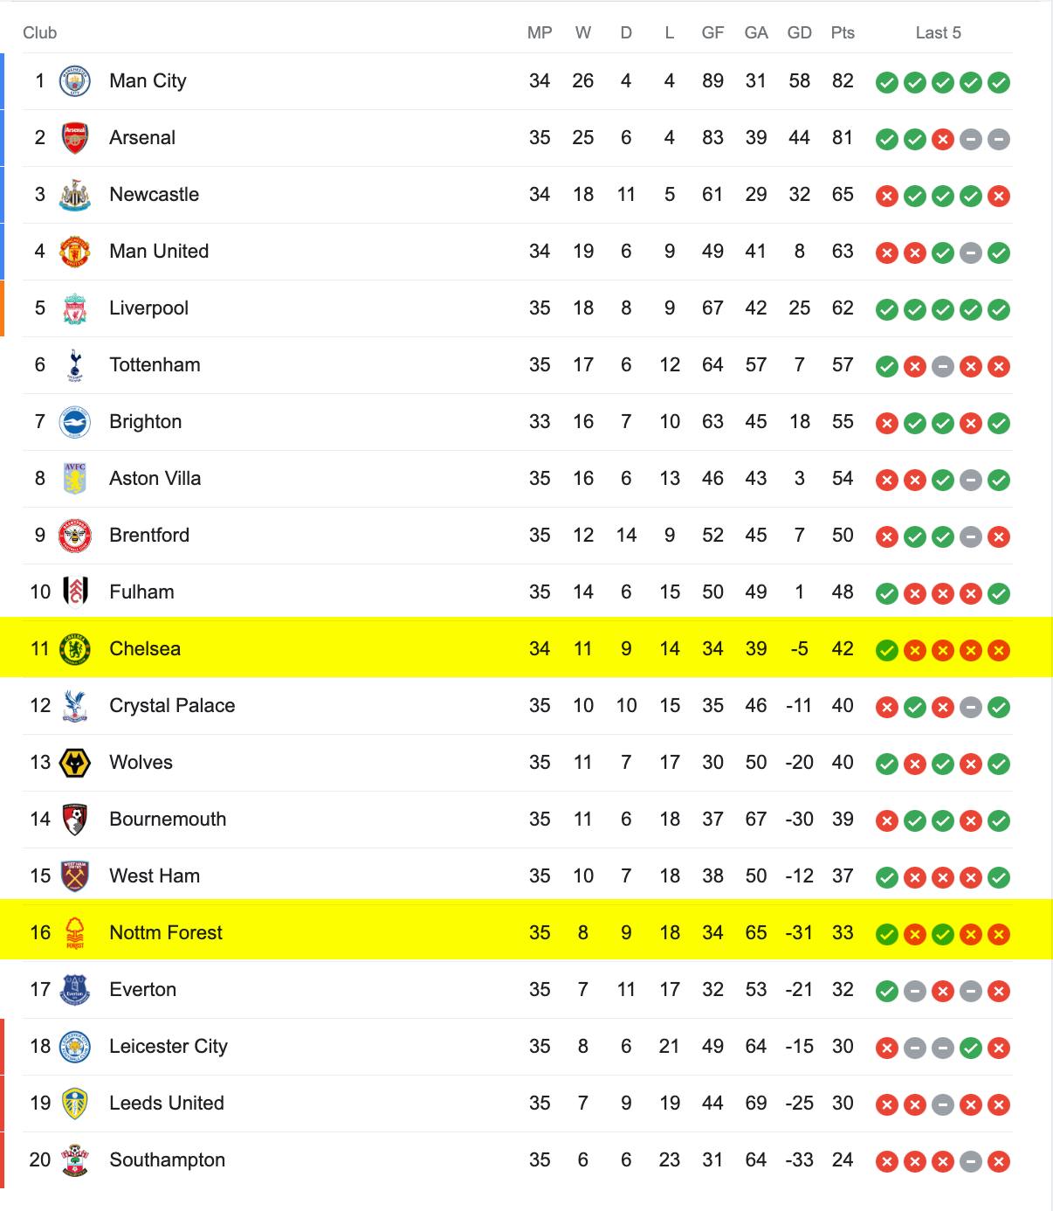
Task: Click the Chelsea club crest
Action: coord(75,649)
